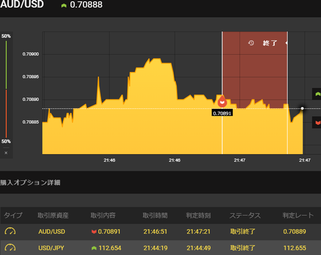
Task: Select AUD/USD asset cell in table
Action: click(51, 232)
